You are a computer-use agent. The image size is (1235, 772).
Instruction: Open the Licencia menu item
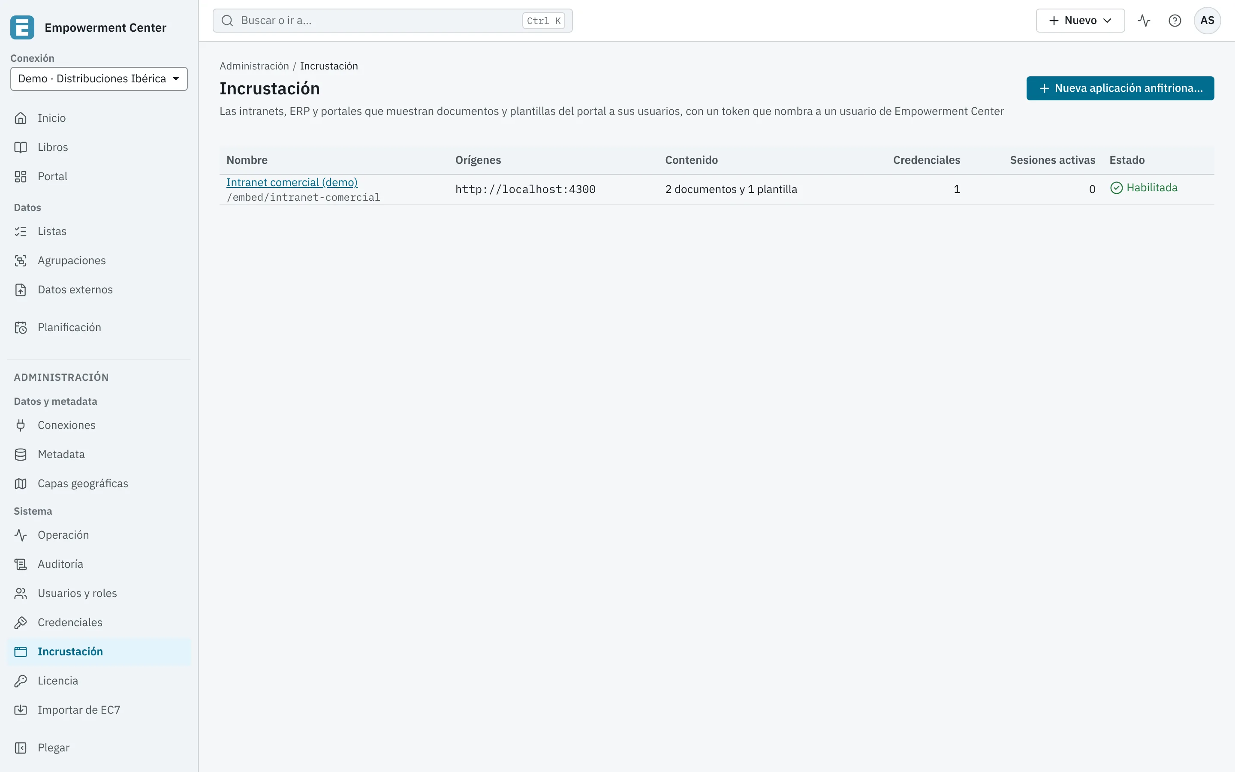point(99,681)
